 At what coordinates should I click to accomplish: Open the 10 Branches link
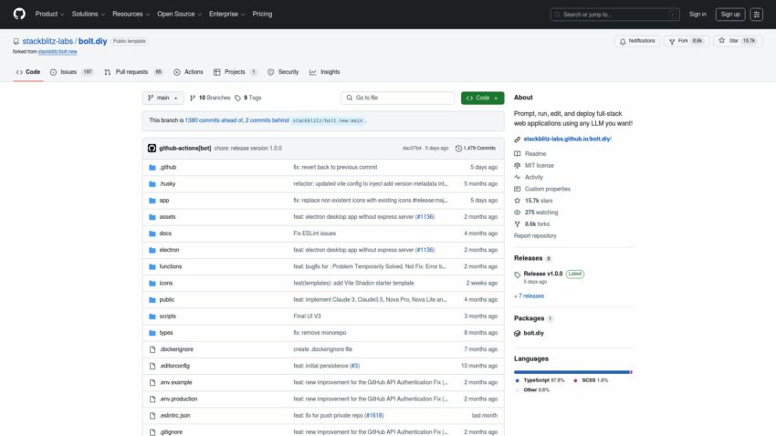pyautogui.click(x=210, y=98)
